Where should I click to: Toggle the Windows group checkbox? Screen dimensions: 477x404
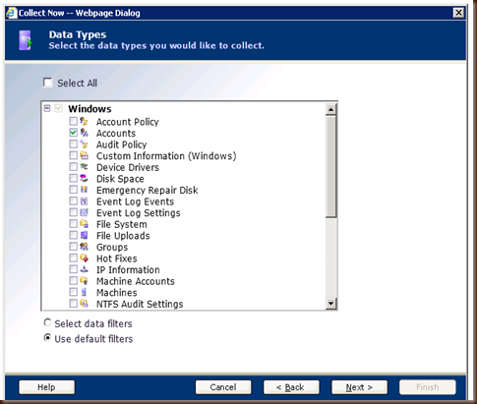(58, 108)
